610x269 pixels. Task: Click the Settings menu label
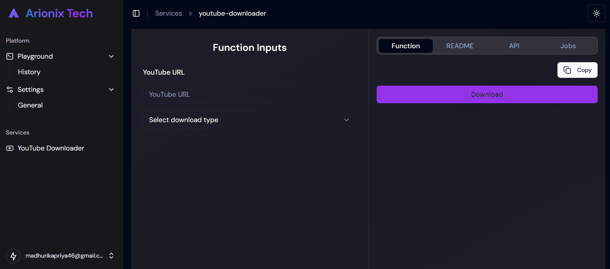(30, 90)
